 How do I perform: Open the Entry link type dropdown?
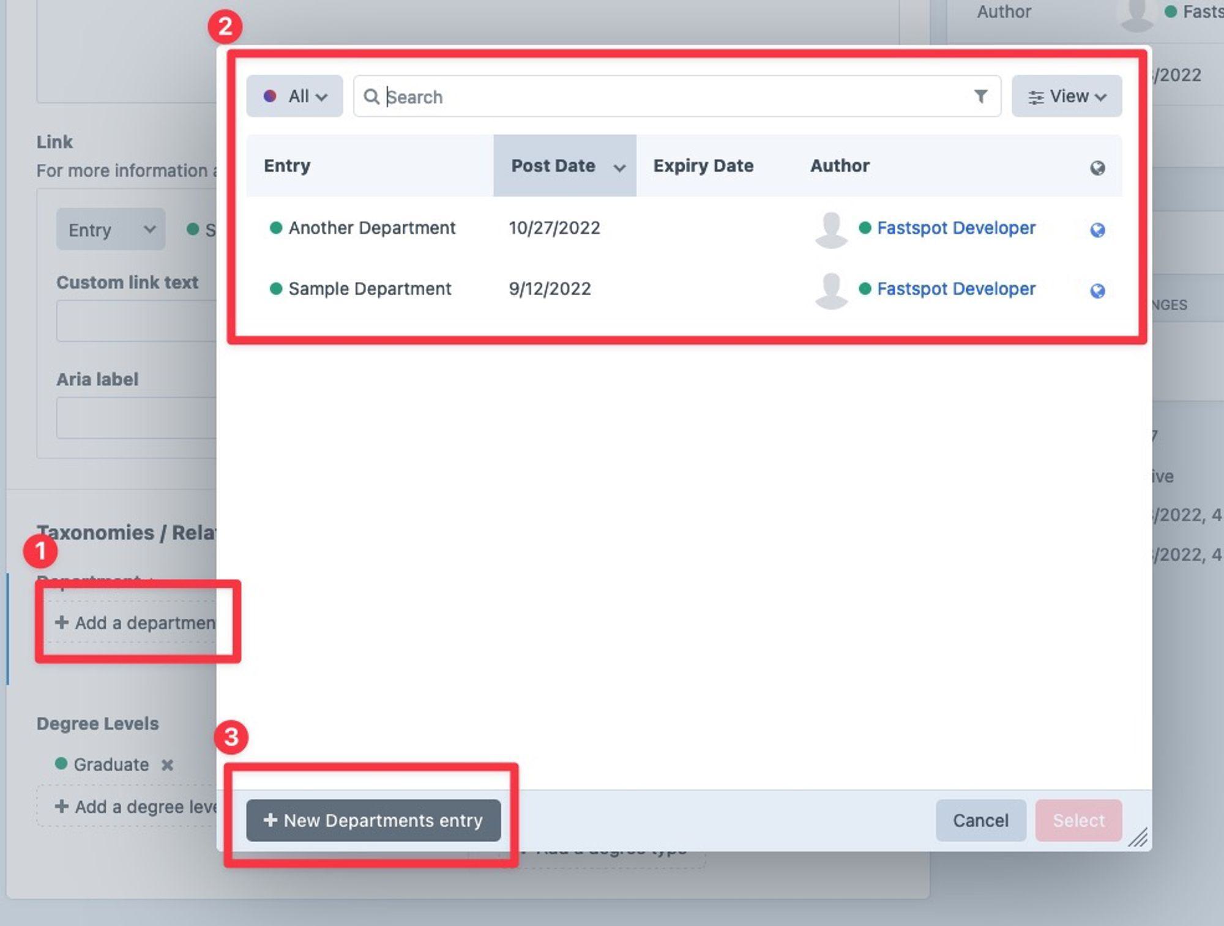110,230
